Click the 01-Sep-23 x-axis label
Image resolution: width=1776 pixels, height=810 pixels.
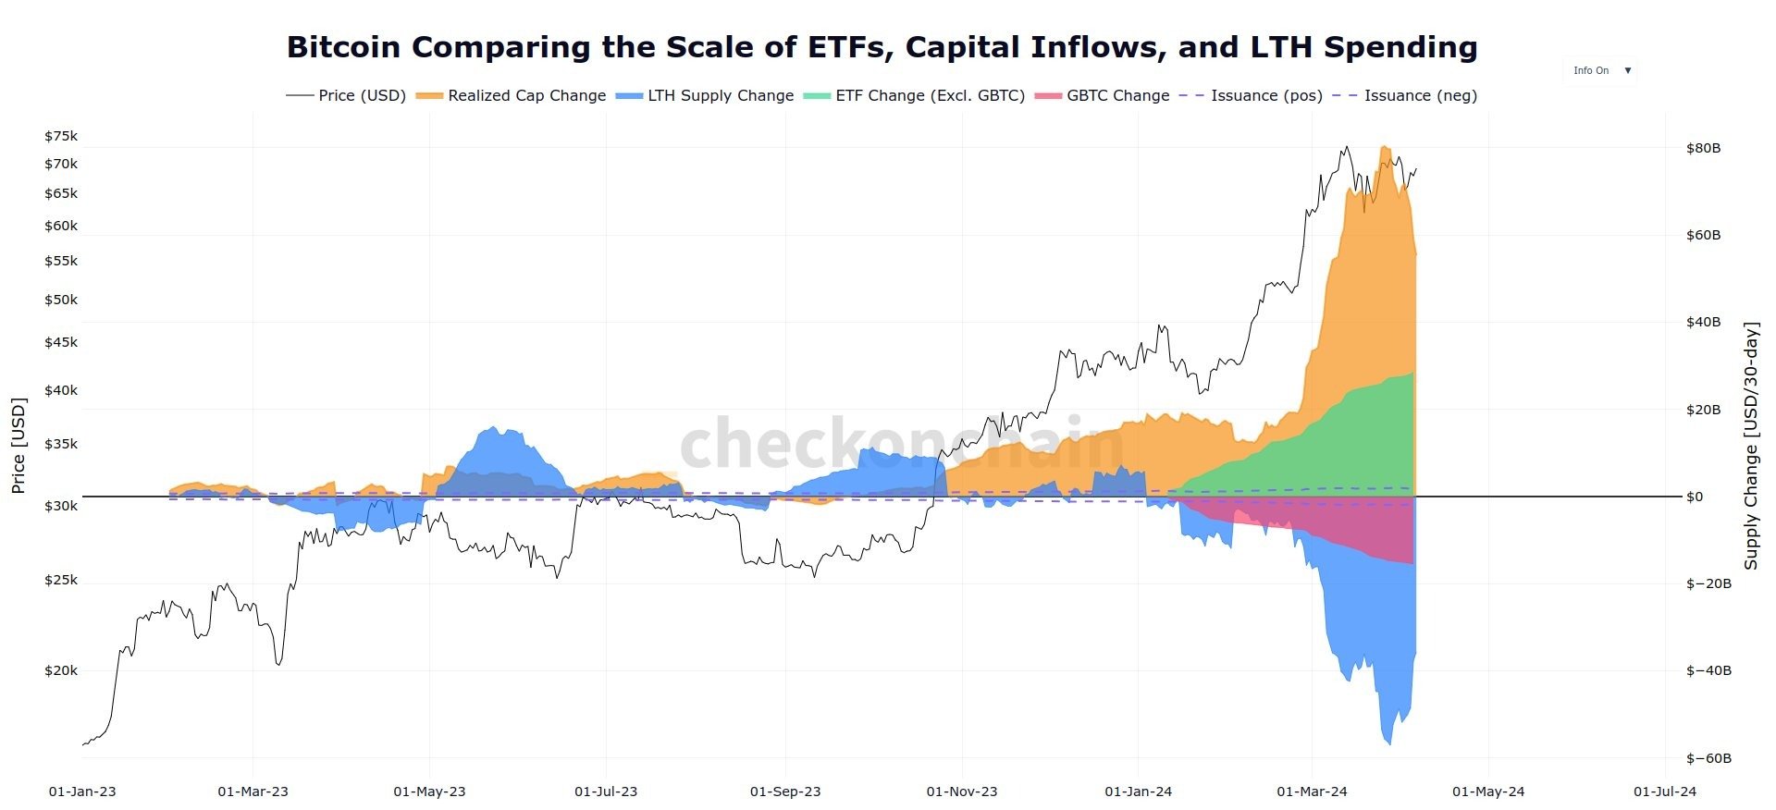785,792
